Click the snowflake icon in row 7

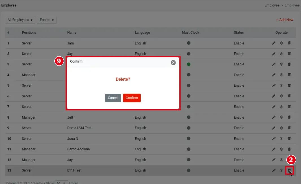point(281,107)
